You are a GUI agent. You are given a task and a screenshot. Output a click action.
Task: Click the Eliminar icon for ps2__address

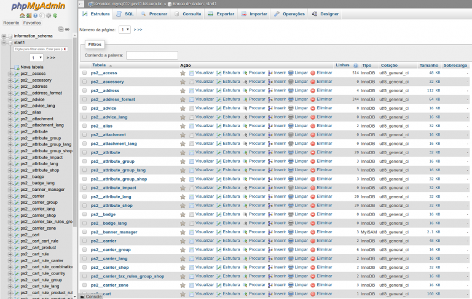point(313,90)
